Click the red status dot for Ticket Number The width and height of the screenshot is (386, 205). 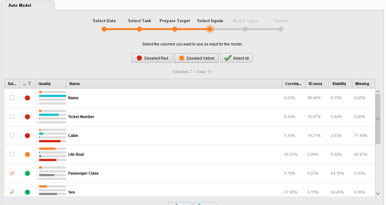click(x=28, y=117)
